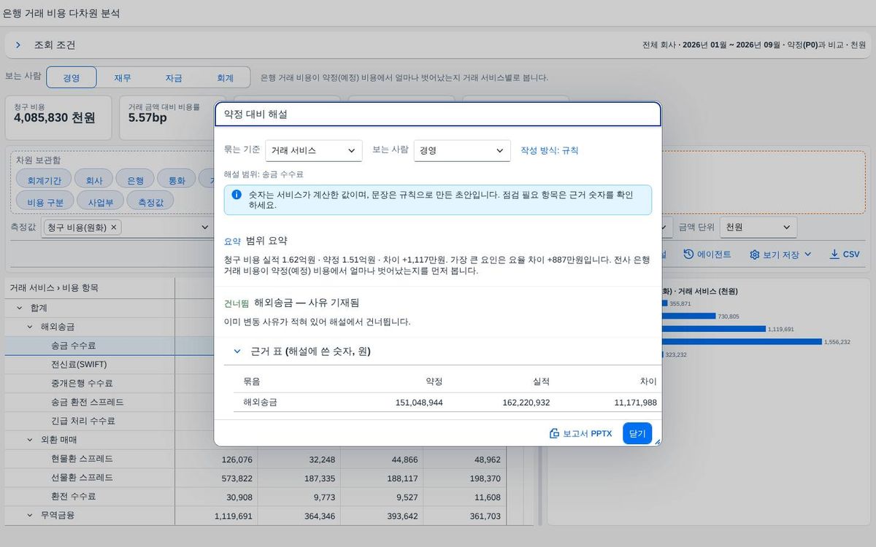
Task: Click the chart bar labeled 1,556,232
Action: (x=742, y=341)
